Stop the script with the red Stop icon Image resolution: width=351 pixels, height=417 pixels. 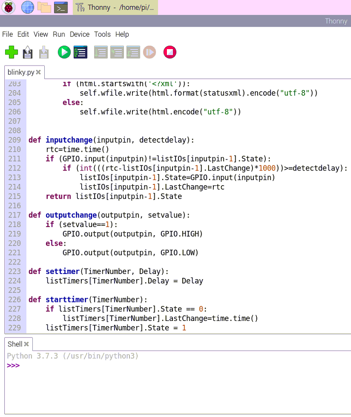(169, 52)
